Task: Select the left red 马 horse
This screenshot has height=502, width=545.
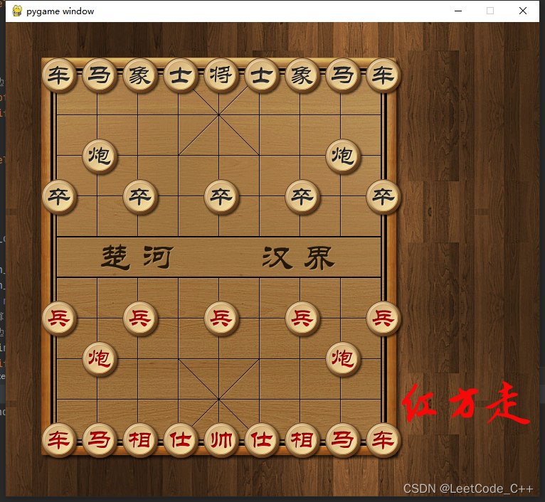Action: tap(100, 440)
